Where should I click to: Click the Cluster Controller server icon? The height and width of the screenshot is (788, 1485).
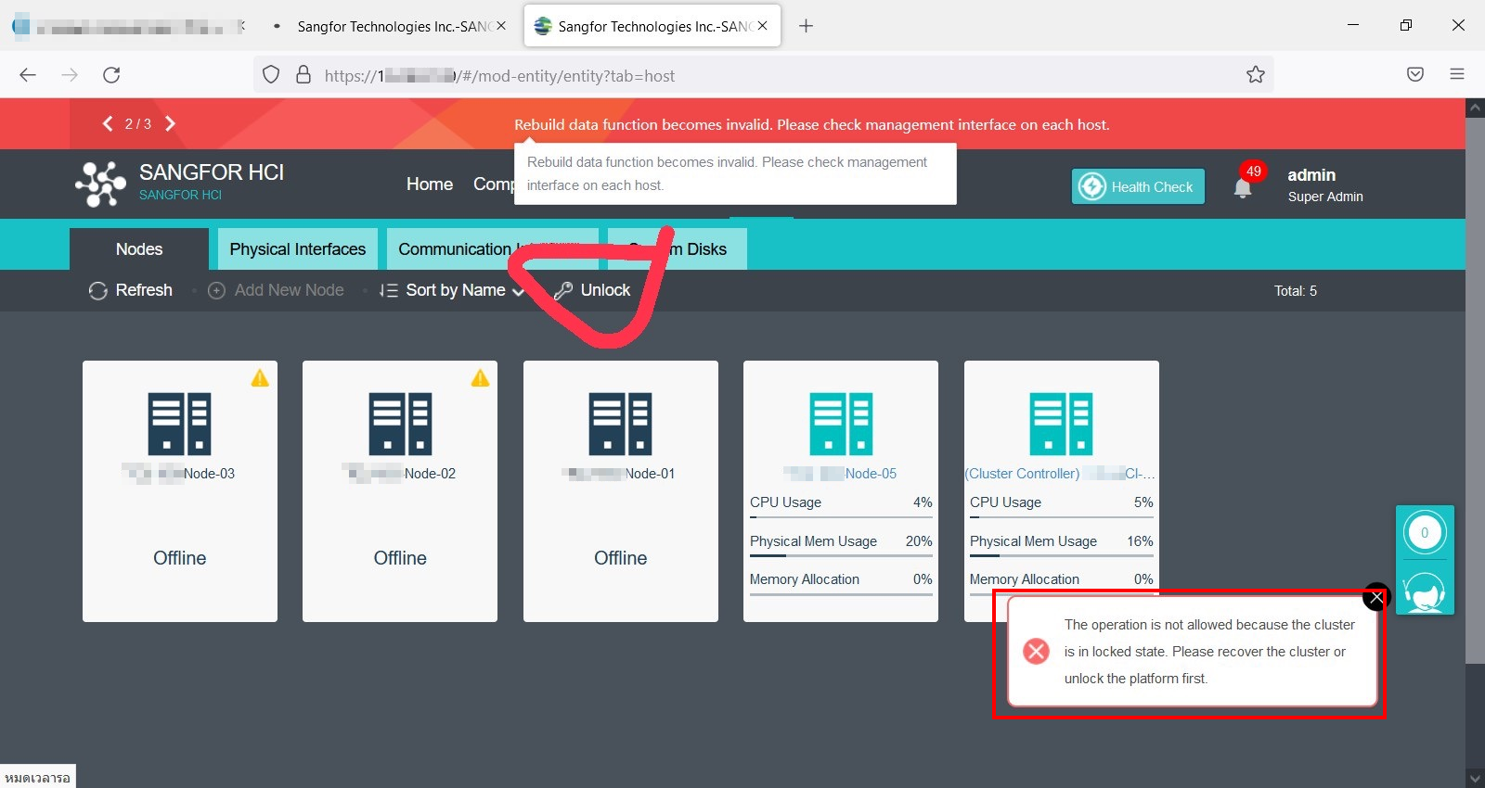point(1061,424)
